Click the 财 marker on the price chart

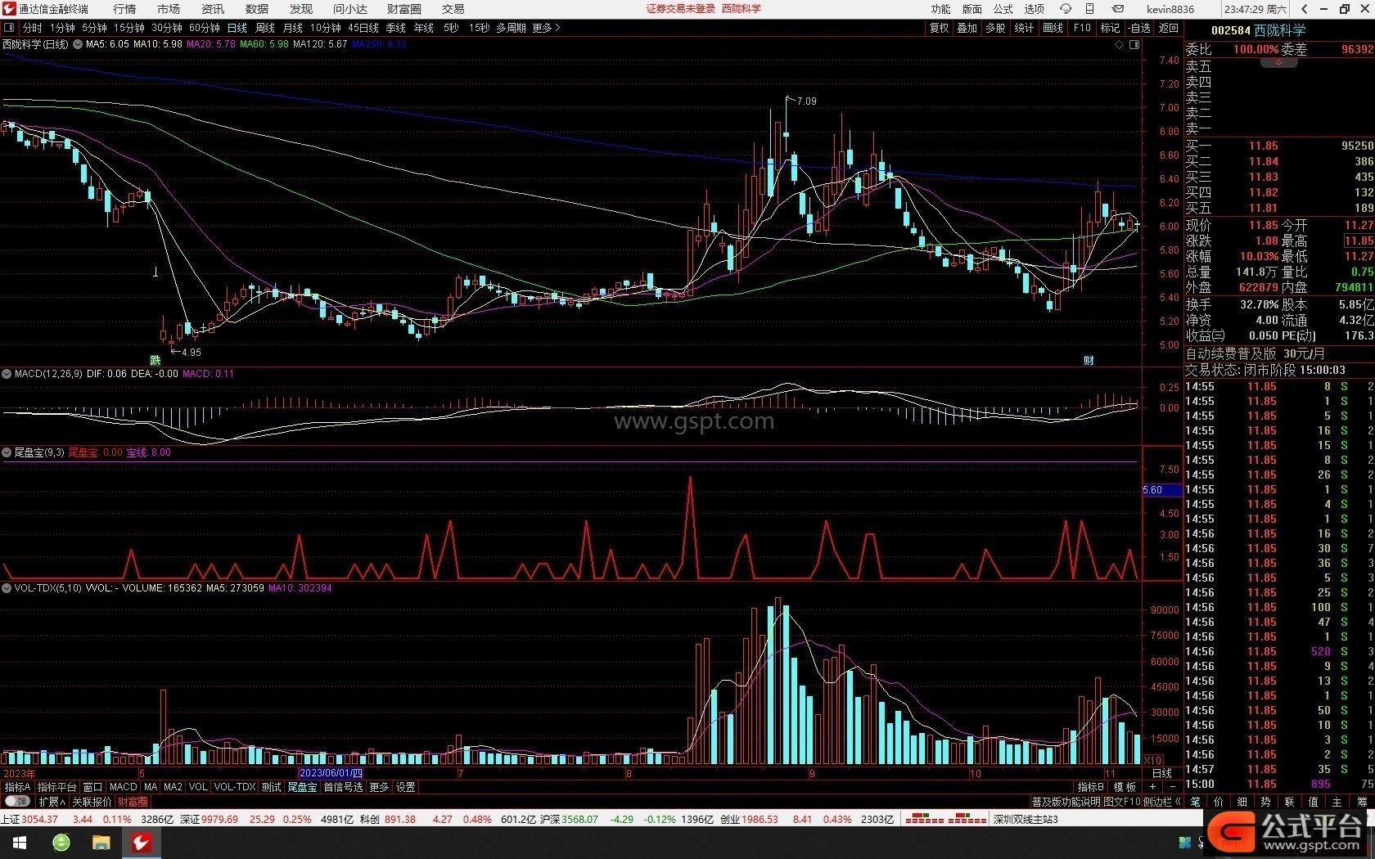(1089, 360)
